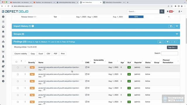Open Import History filter dropdown

[172, 26]
